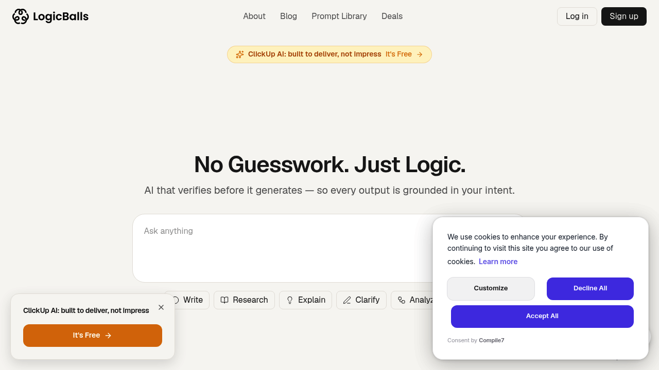
Task: Click the Write chip
Action: pyautogui.click(x=187, y=300)
